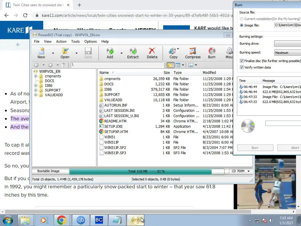Click the folder-tree view toggle icon

[x=170, y=65]
